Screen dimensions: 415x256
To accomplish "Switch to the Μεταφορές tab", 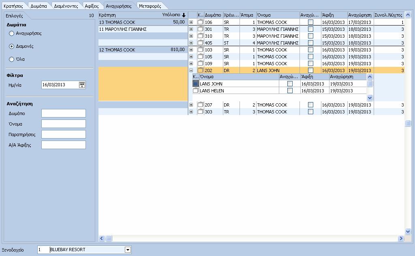I will [150, 6].
